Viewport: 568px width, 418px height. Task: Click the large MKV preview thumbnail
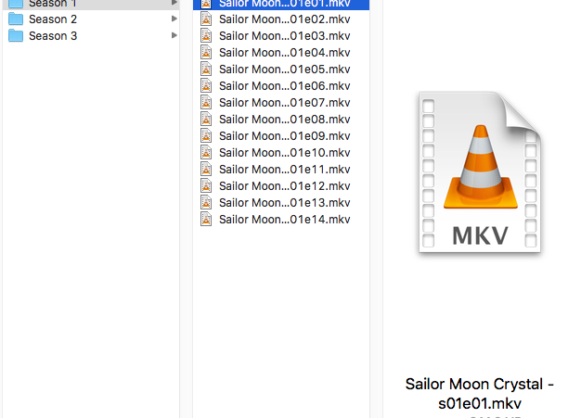(480, 172)
